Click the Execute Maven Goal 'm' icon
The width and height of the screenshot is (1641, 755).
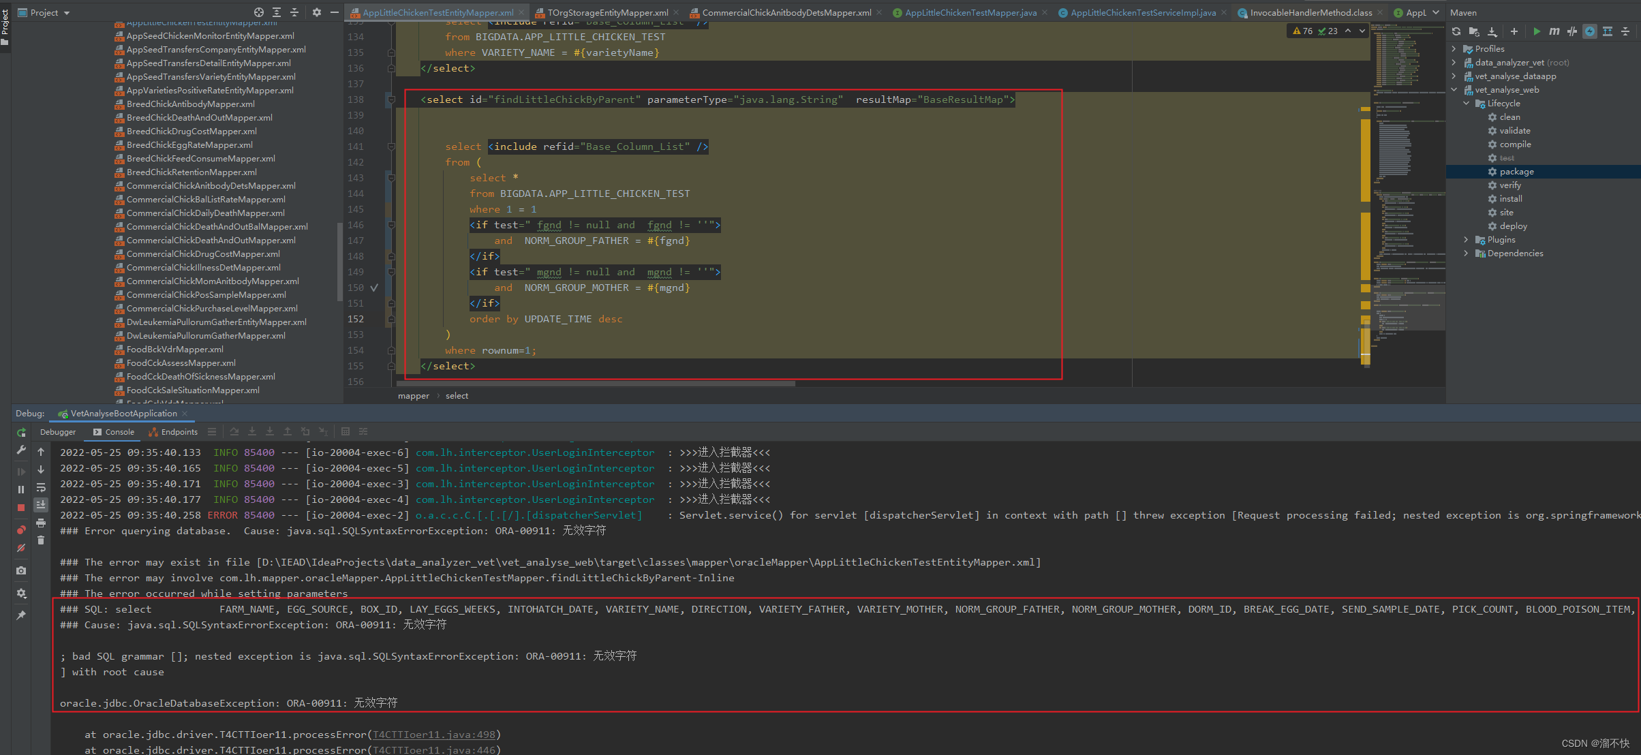[x=1554, y=31]
